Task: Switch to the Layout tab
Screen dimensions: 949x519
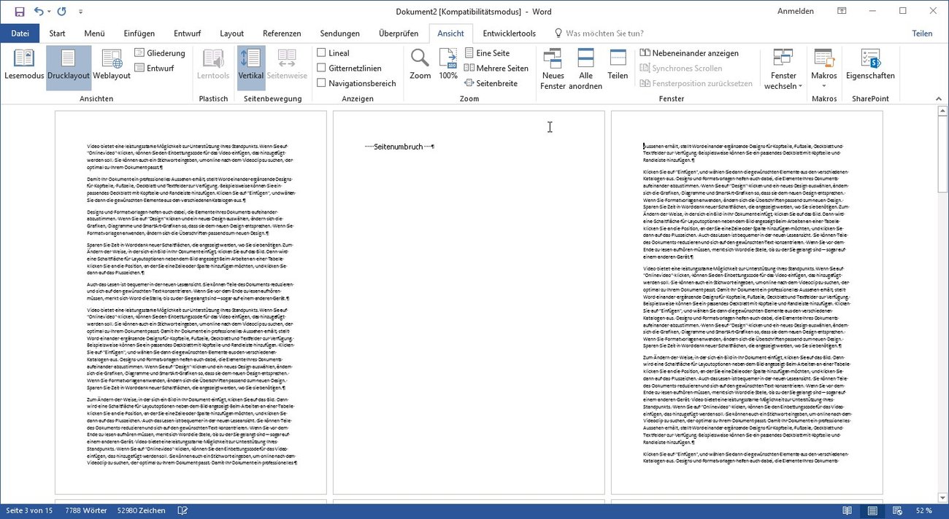Action: 231,34
